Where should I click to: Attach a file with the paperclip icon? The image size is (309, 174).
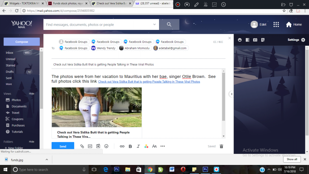(x=82, y=146)
